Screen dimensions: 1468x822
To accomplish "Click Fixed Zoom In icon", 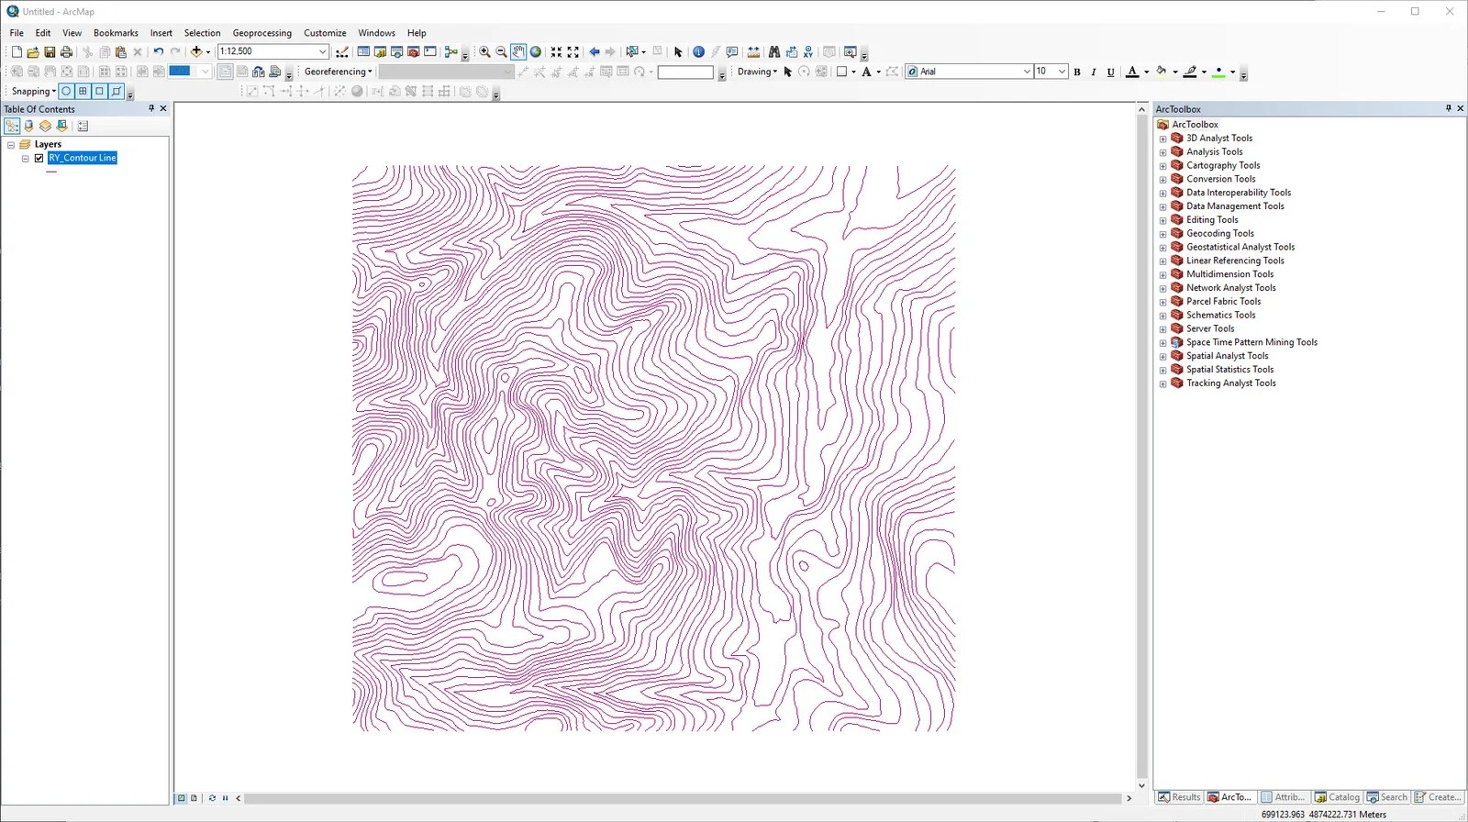I will (x=556, y=52).
